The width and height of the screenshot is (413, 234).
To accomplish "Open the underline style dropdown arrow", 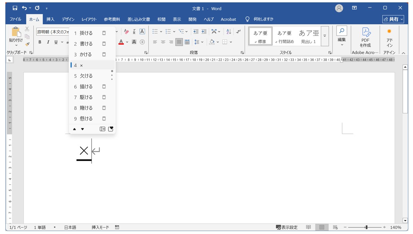I will coord(62,42).
